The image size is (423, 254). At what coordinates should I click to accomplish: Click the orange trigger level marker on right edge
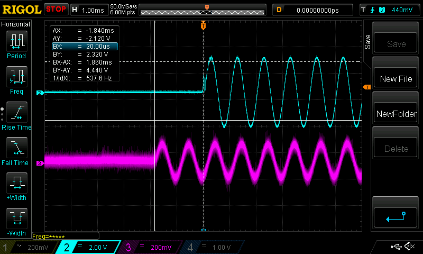367,87
